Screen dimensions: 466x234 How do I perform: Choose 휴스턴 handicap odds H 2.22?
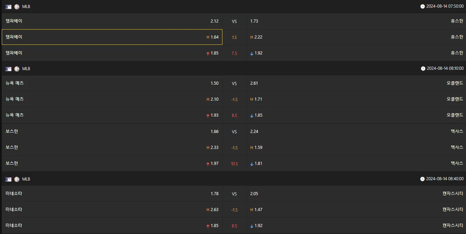(356, 37)
